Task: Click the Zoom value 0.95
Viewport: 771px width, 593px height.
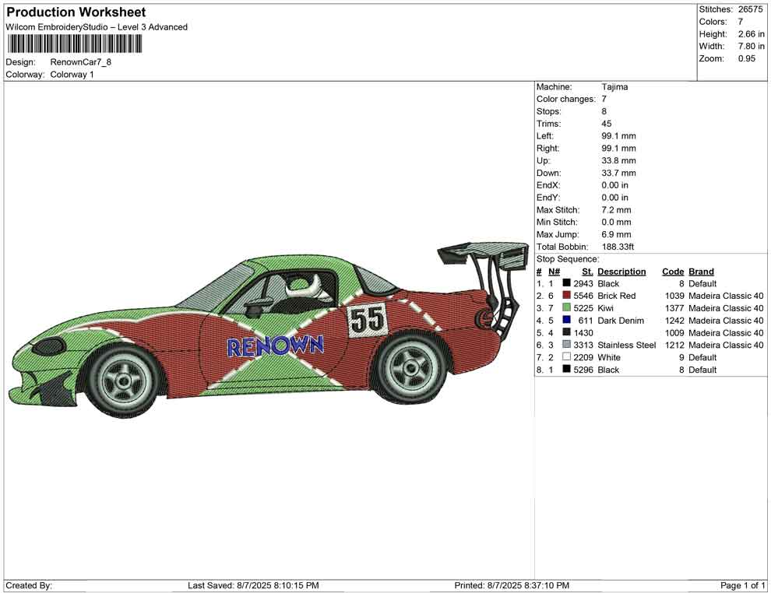Action: click(x=746, y=58)
